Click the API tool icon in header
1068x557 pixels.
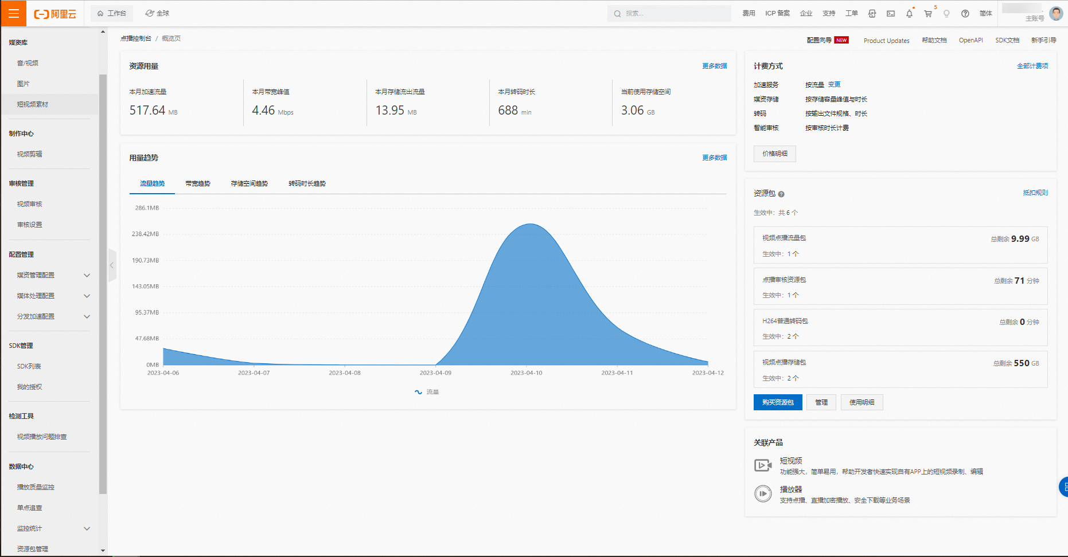(x=872, y=14)
